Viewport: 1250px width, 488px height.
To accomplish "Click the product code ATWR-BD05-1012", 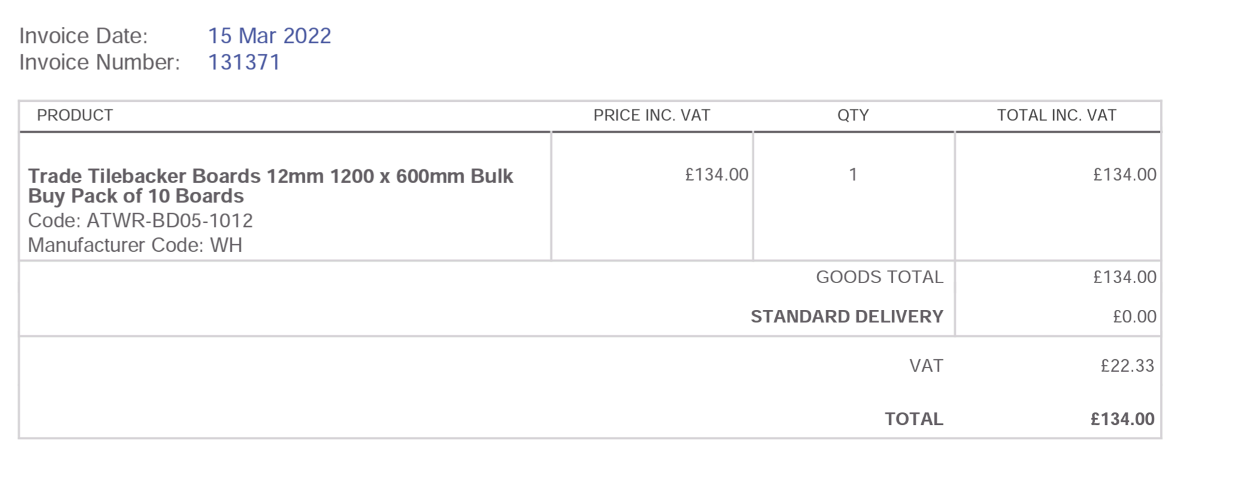I will (x=141, y=221).
